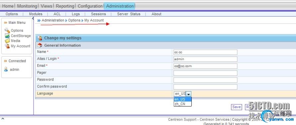Viewport: 296px width, 125px height.
Task: Click the Options wrench icon in Main Menu
Action: [7, 31]
